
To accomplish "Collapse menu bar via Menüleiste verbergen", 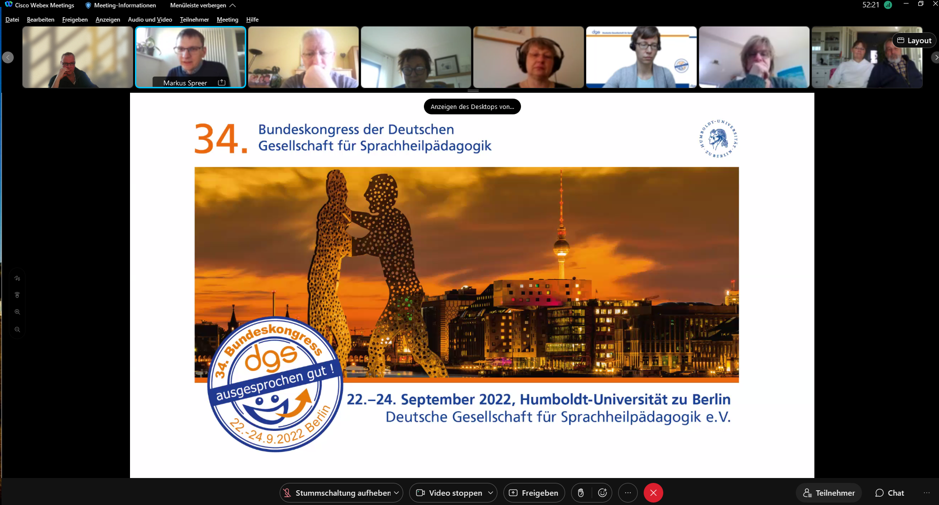I will [x=203, y=5].
